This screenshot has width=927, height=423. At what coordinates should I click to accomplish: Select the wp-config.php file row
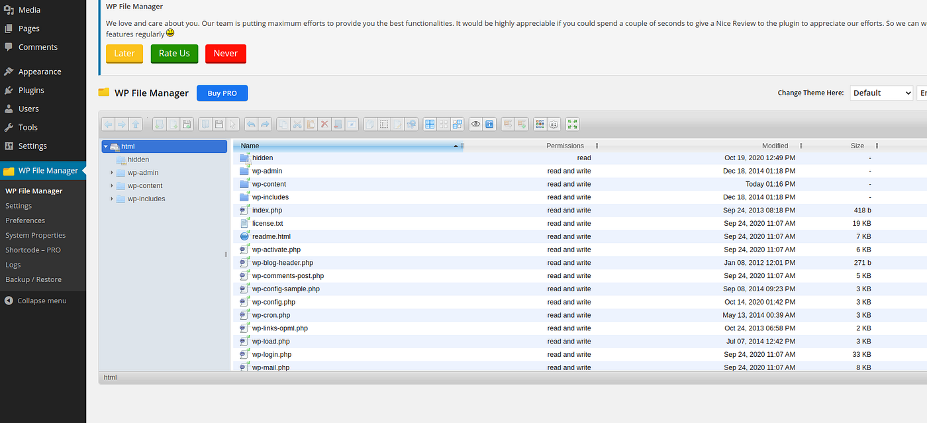pos(580,302)
